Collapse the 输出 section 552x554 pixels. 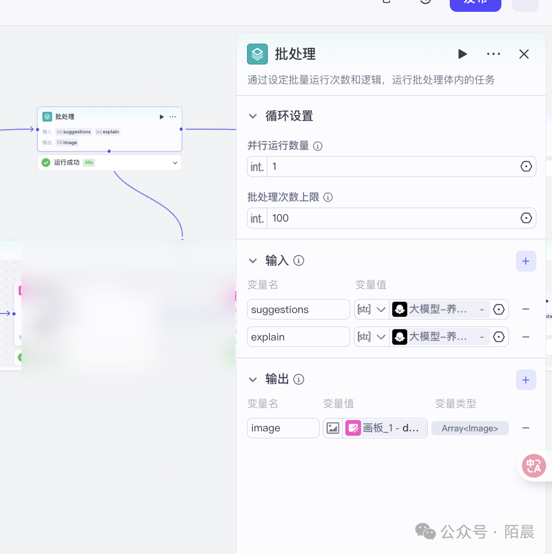point(253,380)
